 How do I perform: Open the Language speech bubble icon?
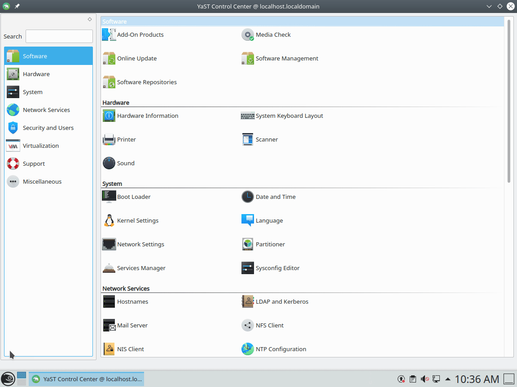point(248,220)
